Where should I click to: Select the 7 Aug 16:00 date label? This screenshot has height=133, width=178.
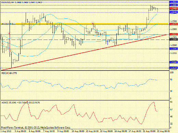49,131
